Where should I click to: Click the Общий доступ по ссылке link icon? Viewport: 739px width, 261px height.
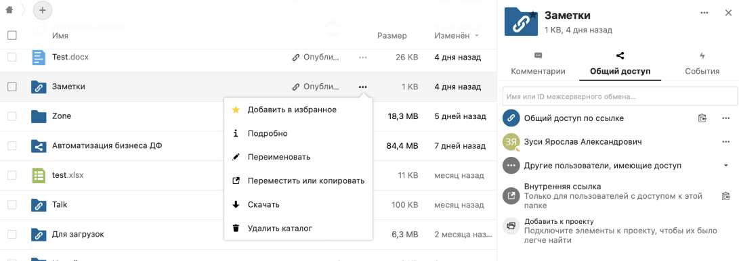(x=511, y=118)
